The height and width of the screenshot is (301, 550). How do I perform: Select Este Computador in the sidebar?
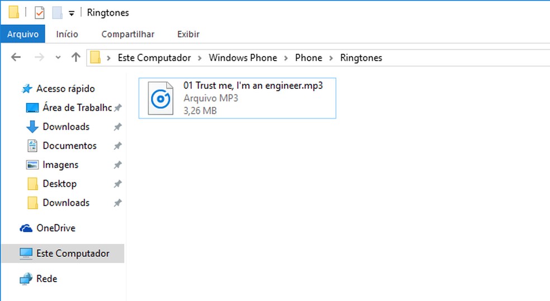[x=63, y=253]
